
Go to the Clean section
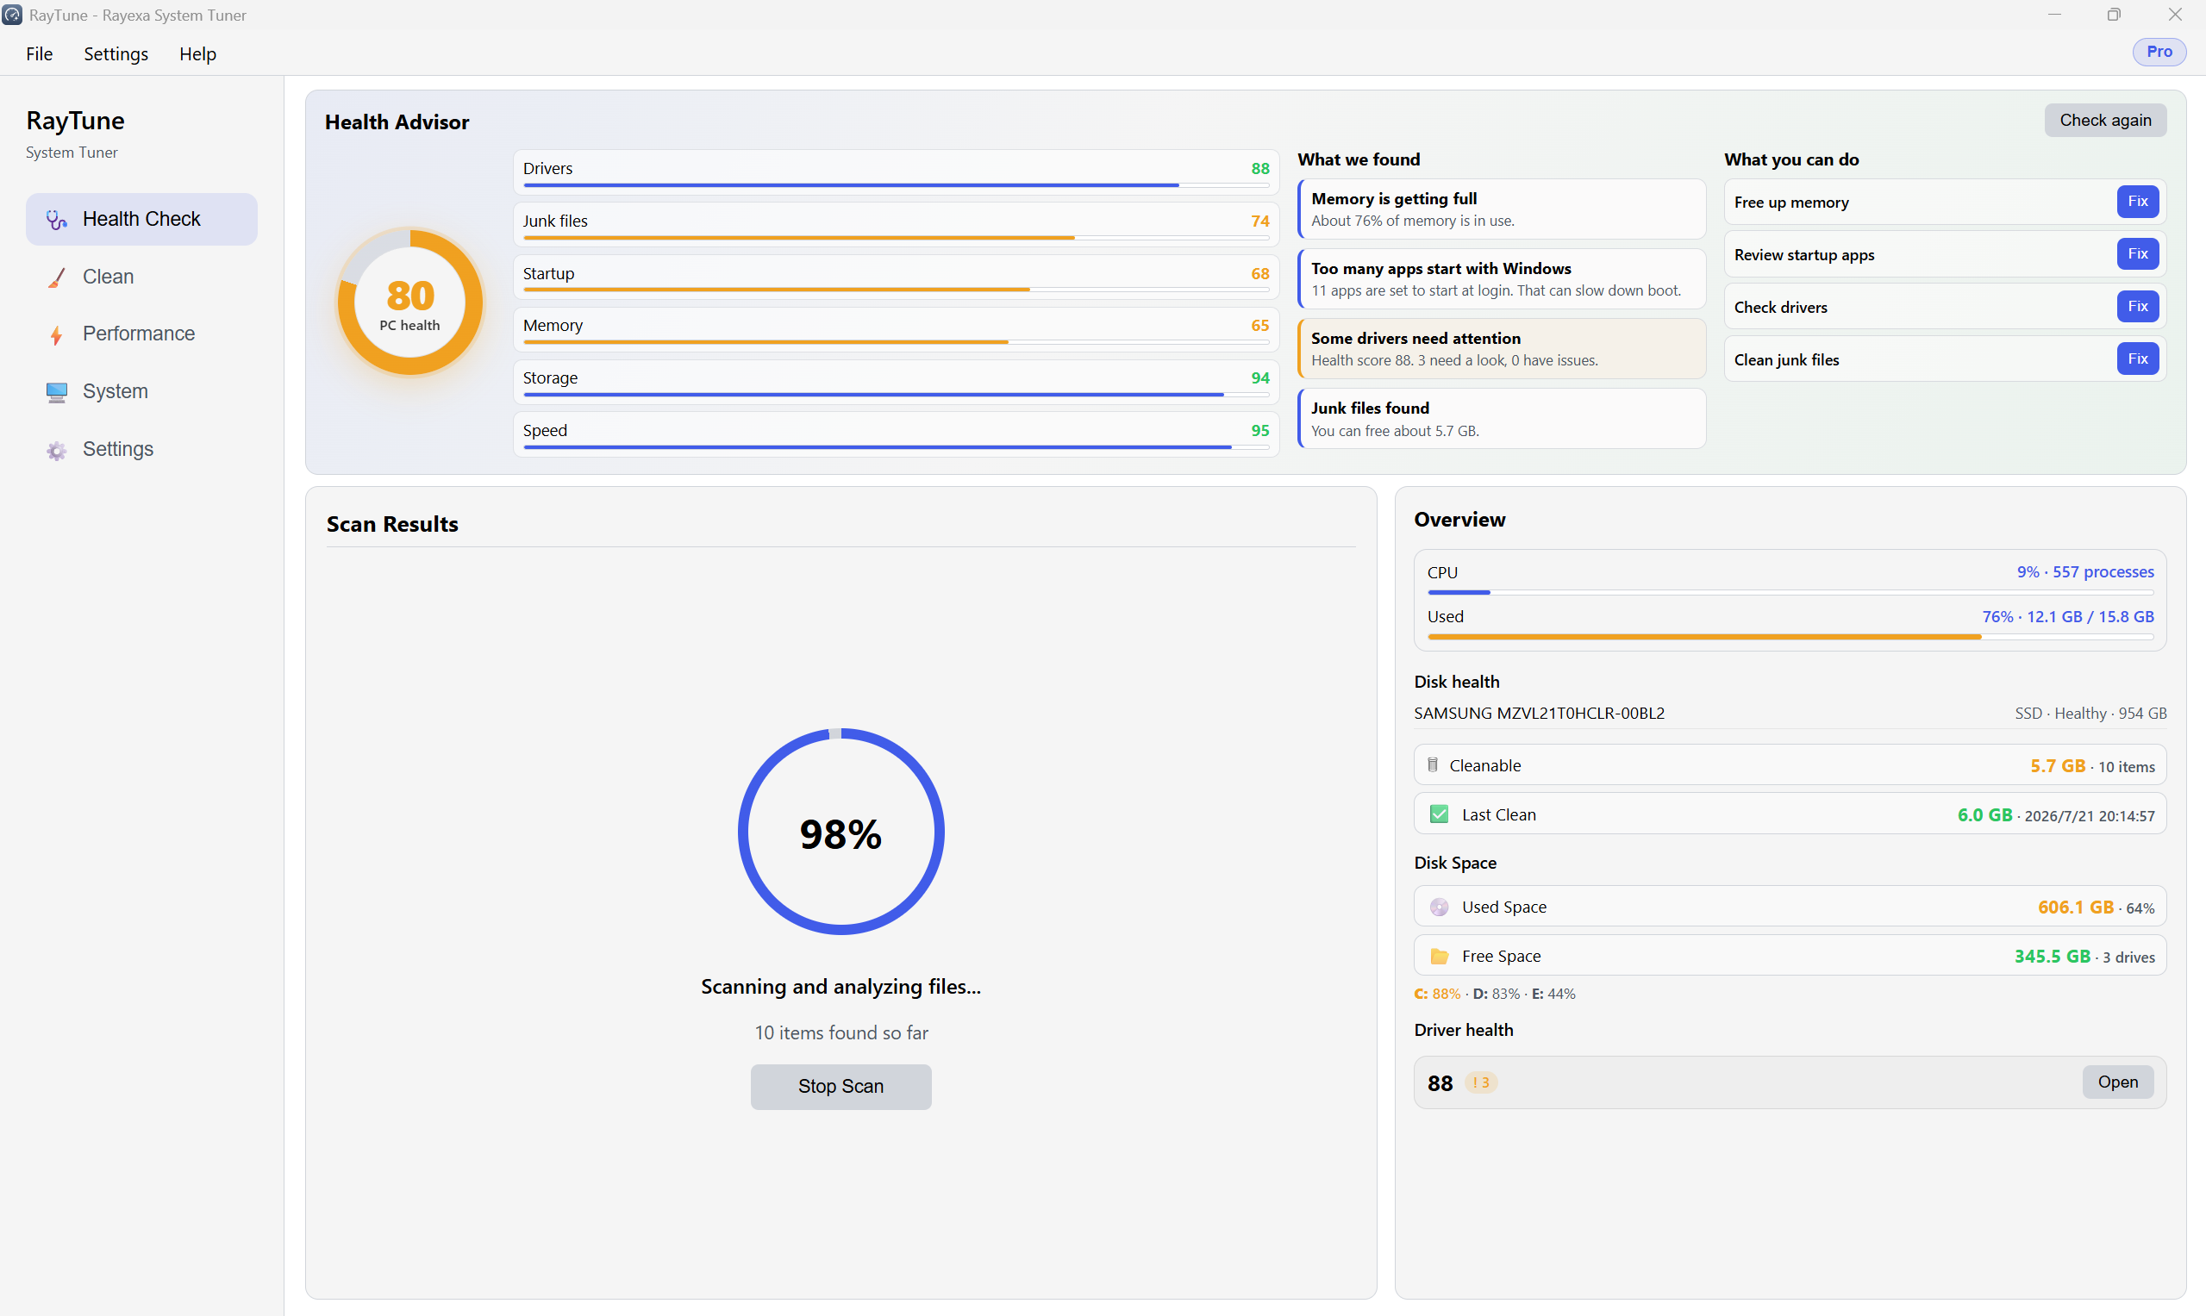(142, 277)
